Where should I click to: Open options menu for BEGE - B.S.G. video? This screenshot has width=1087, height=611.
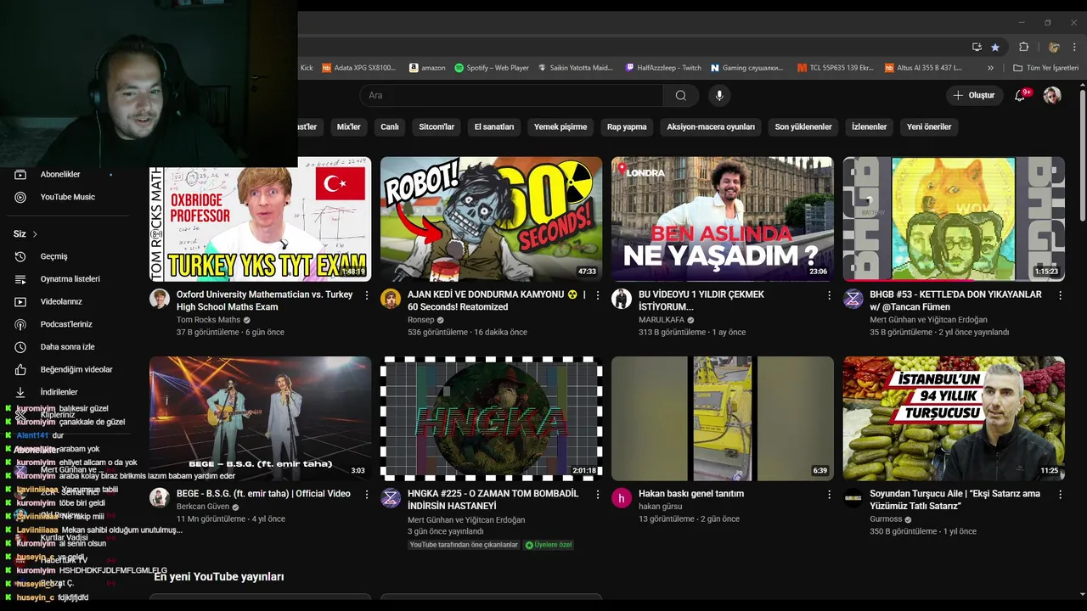click(367, 494)
